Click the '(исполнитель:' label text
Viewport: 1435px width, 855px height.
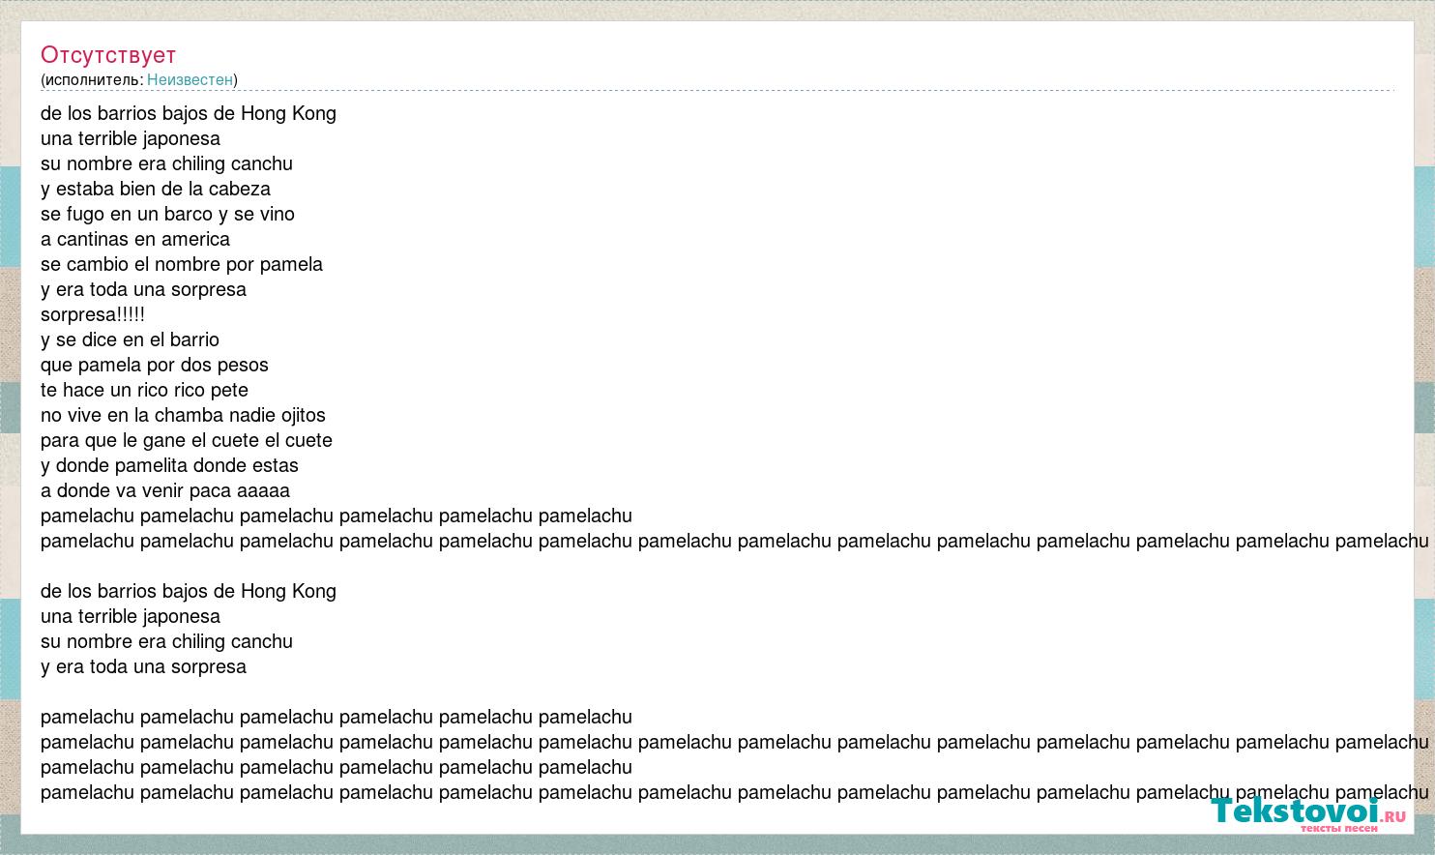pos(92,79)
